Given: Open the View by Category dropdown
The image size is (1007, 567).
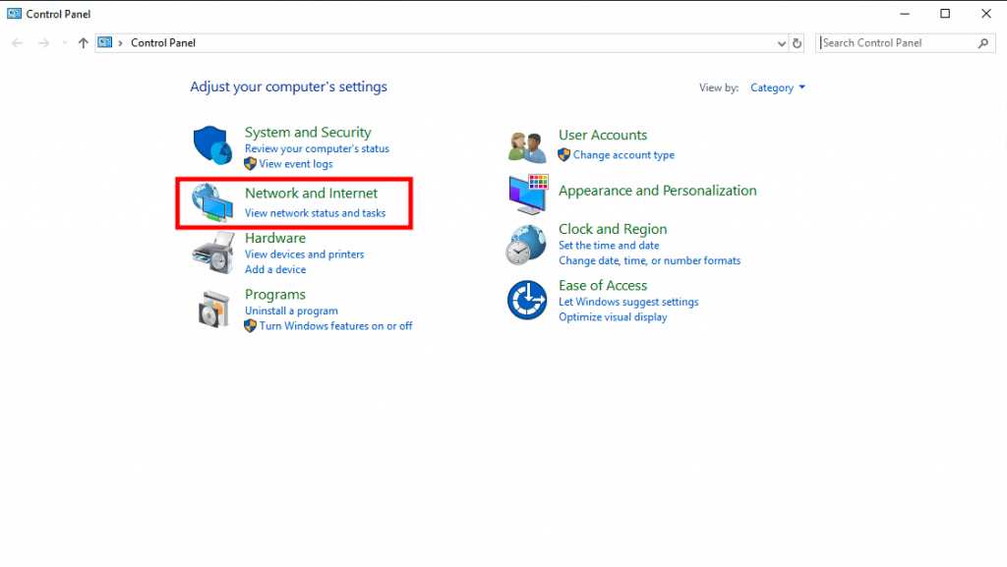Looking at the screenshot, I should [x=778, y=87].
